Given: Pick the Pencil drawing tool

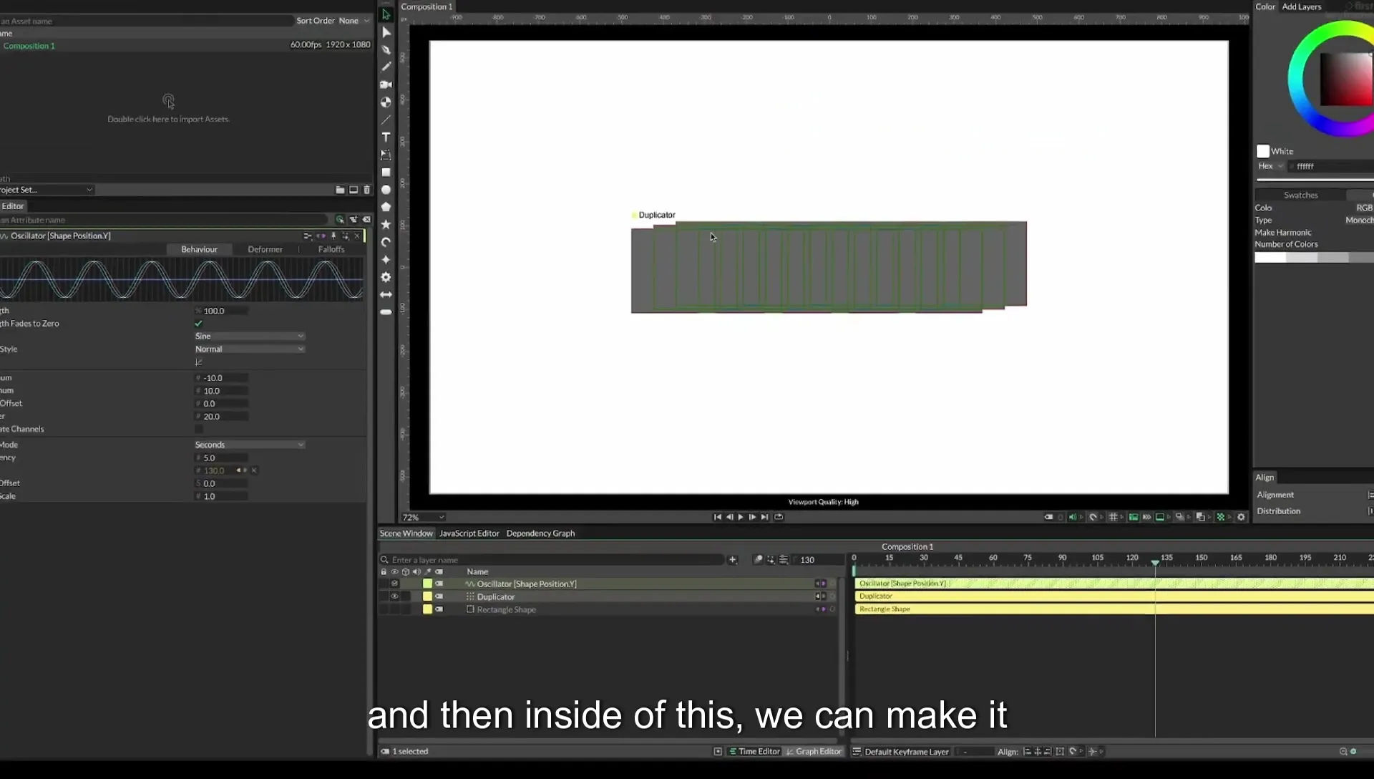Looking at the screenshot, I should 386,67.
